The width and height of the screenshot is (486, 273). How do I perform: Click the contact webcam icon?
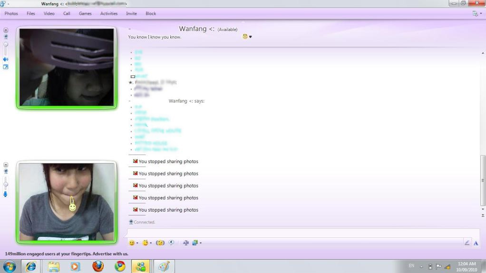coord(6,37)
